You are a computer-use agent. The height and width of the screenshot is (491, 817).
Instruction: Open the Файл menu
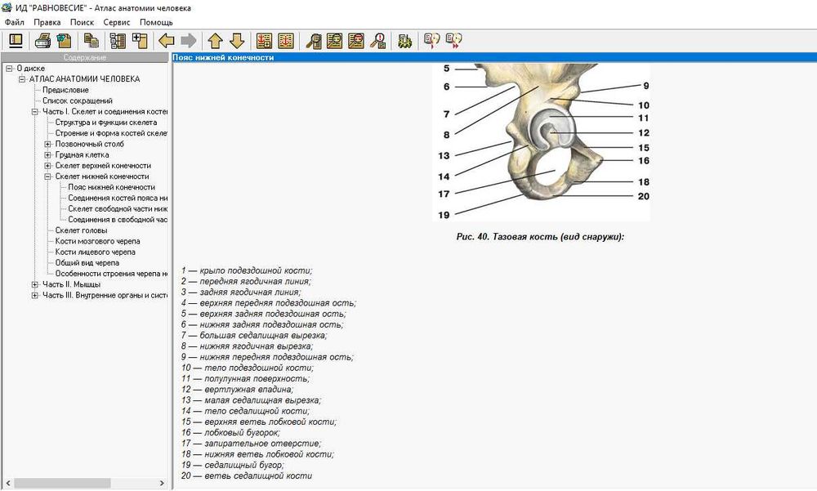pyautogui.click(x=15, y=22)
